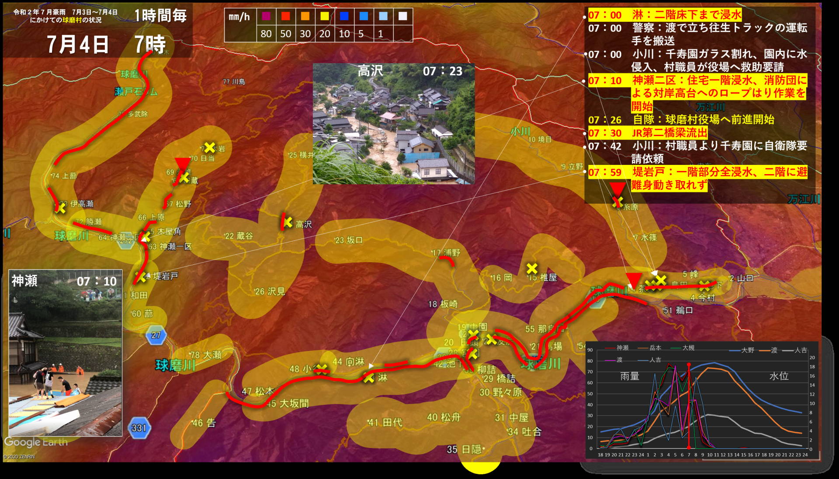Screen dimensions: 839x479
Task: Click the 18 板崎 place label
Action: [x=443, y=304]
